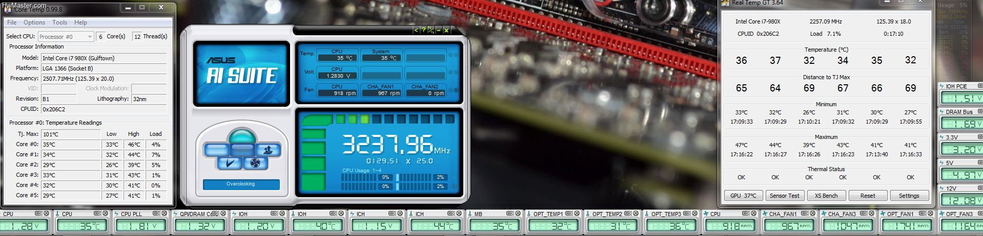Page the Volt row forward in AI Suite
The height and width of the screenshot is (236, 983).
pyautogui.click(x=456, y=73)
